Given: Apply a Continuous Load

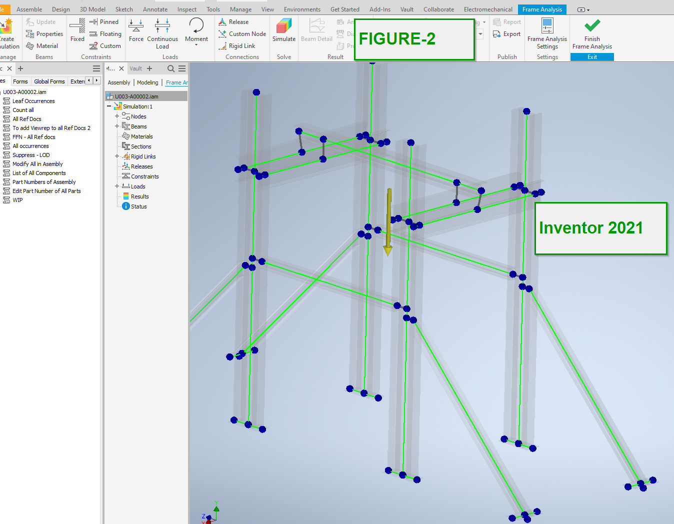Looking at the screenshot, I should [162, 33].
